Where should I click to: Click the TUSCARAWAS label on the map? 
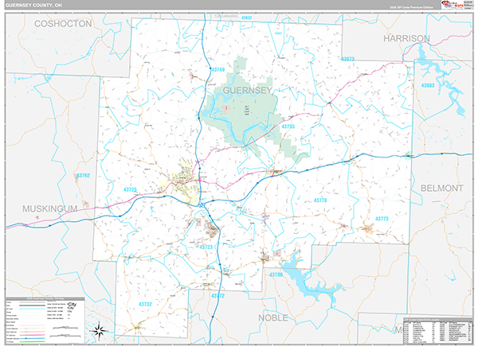coord(226,16)
